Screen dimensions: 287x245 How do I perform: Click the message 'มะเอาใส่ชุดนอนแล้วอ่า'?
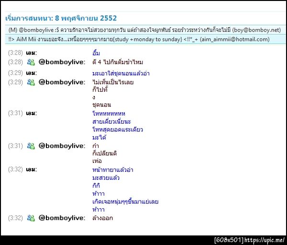point(121,74)
